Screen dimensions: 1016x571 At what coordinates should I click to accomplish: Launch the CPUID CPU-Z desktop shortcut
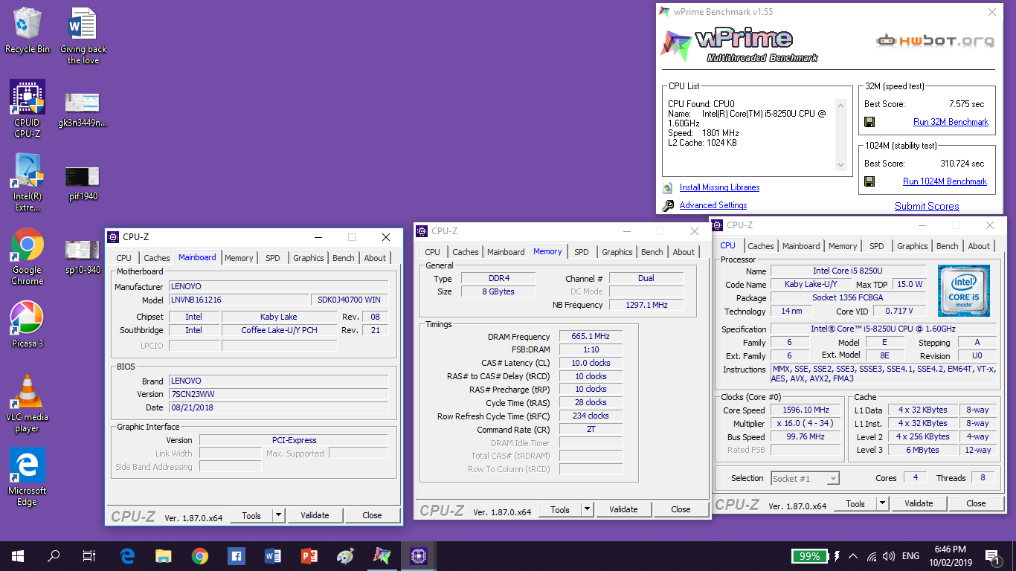click(x=27, y=109)
